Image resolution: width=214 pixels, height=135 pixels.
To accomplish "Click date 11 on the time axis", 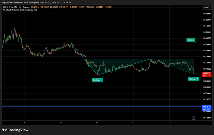I will tap(97, 123).
